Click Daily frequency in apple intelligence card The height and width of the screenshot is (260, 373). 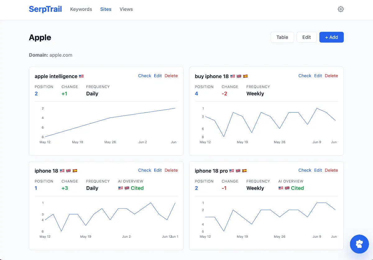tap(92, 94)
